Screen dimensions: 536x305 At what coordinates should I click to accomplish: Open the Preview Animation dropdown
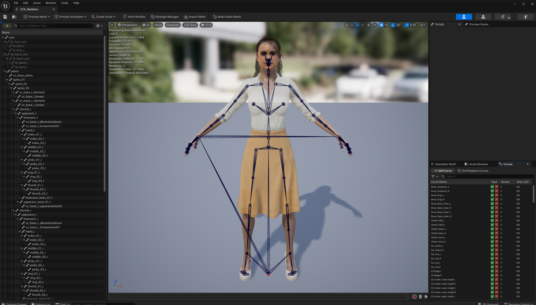click(70, 17)
